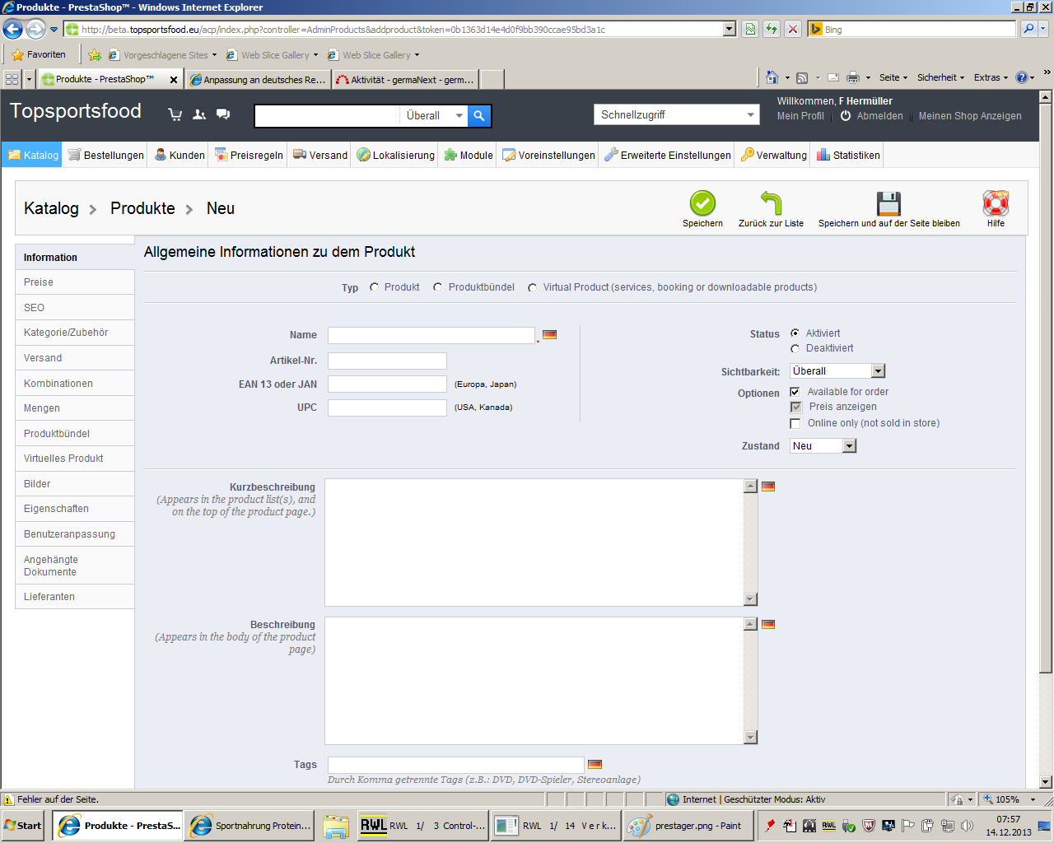Select the Deaktiviert status radio button
1054x843 pixels.
point(795,348)
